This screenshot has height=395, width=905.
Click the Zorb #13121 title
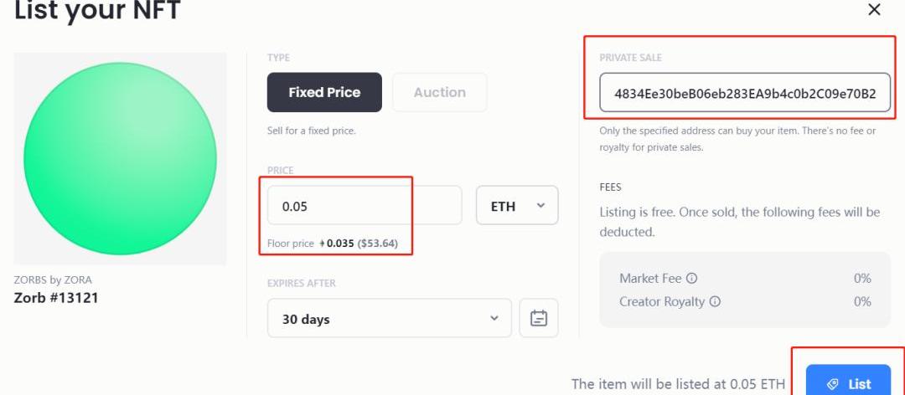pyautogui.click(x=56, y=297)
